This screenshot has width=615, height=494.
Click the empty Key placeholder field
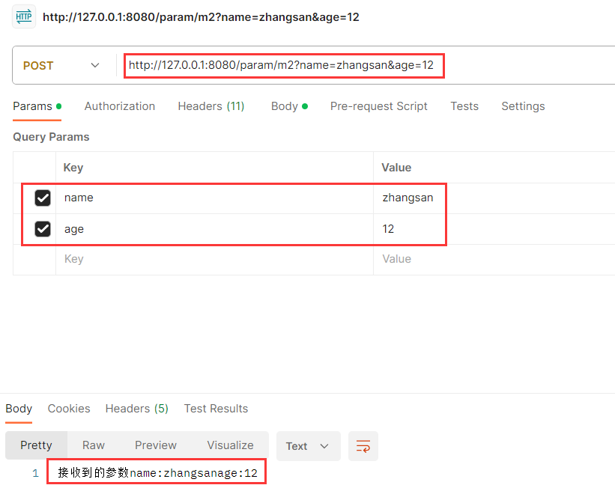[214, 259]
